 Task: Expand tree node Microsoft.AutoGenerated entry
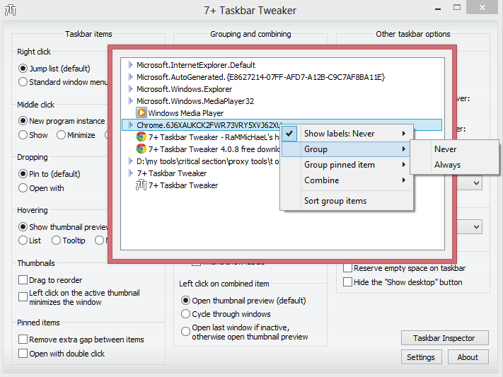[x=130, y=77]
